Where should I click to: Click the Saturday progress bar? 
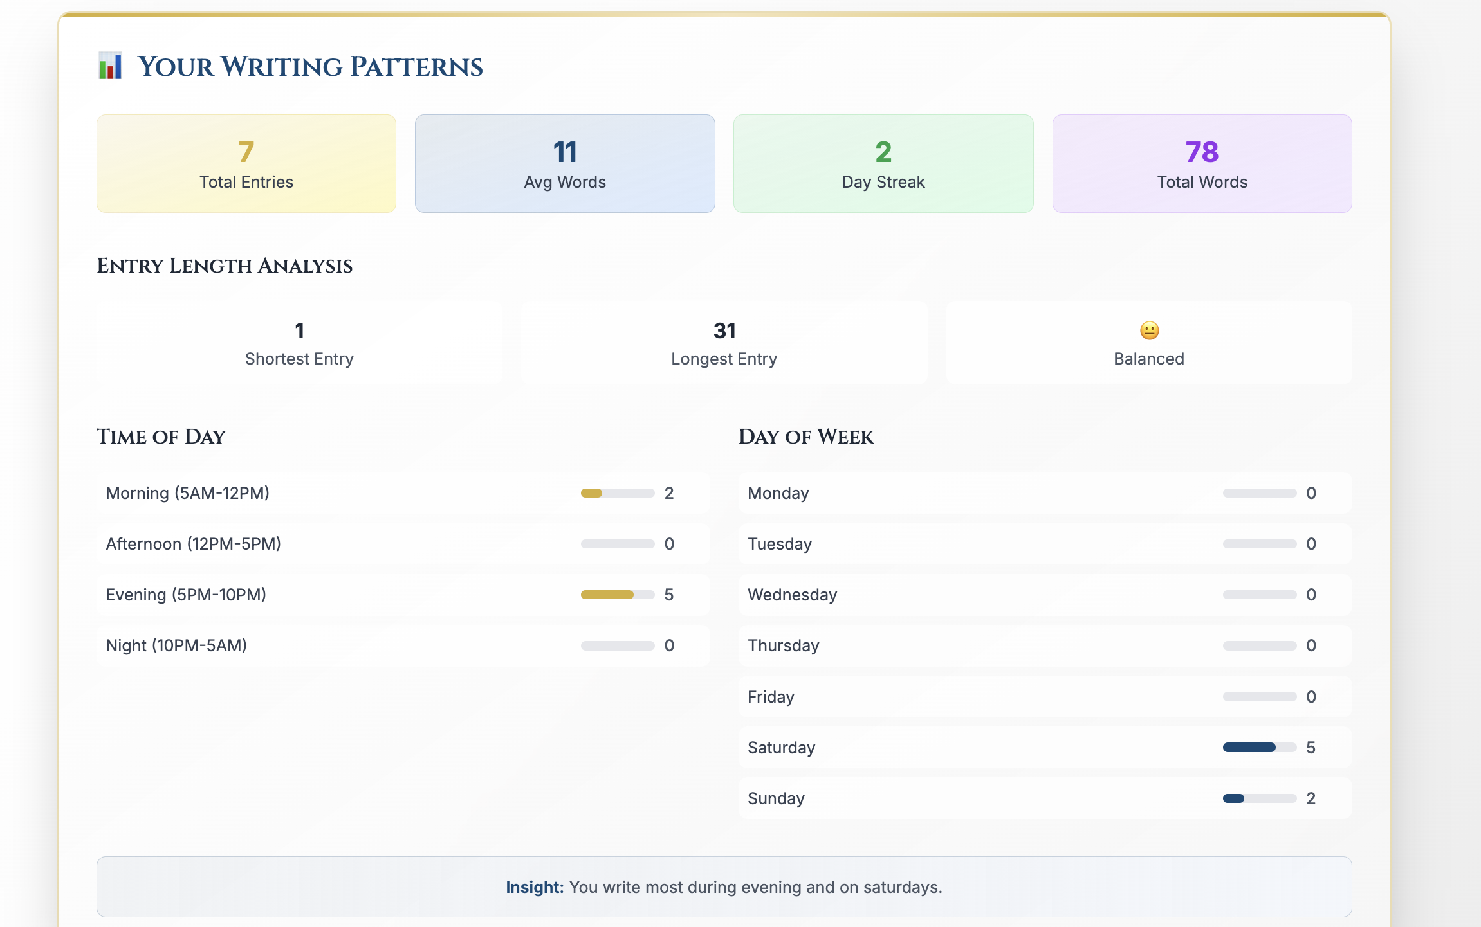(x=1259, y=747)
